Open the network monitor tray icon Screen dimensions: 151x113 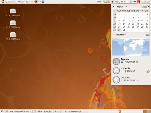click(112, 2)
